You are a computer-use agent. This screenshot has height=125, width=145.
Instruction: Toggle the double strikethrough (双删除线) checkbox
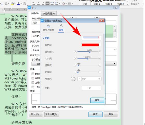point(33,78)
